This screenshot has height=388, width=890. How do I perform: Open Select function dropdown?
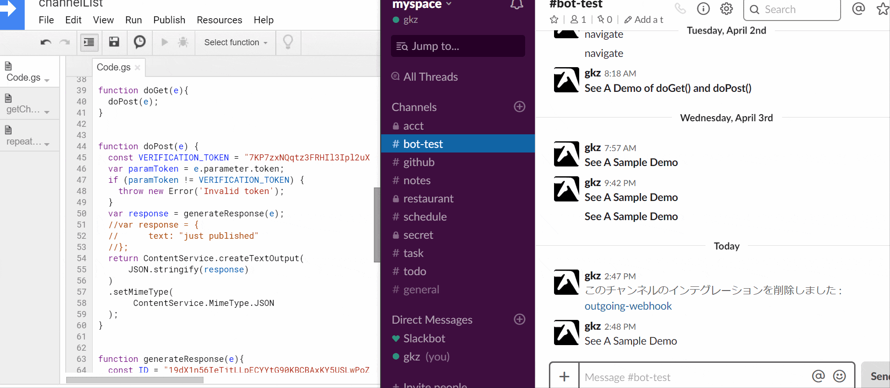click(x=236, y=42)
